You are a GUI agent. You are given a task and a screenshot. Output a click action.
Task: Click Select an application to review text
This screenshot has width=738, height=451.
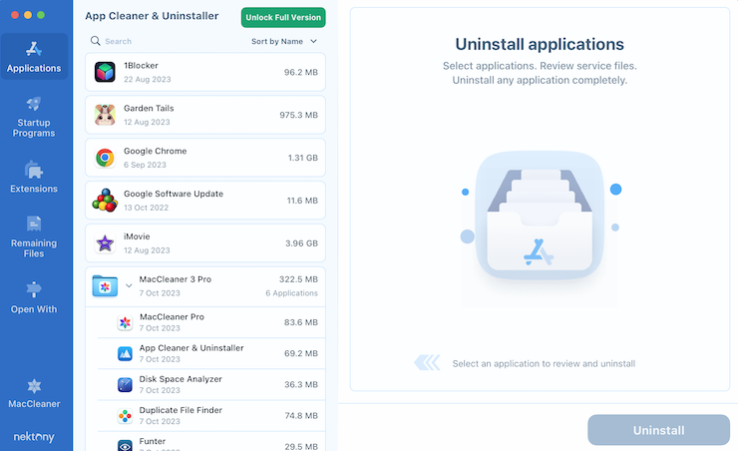544,364
